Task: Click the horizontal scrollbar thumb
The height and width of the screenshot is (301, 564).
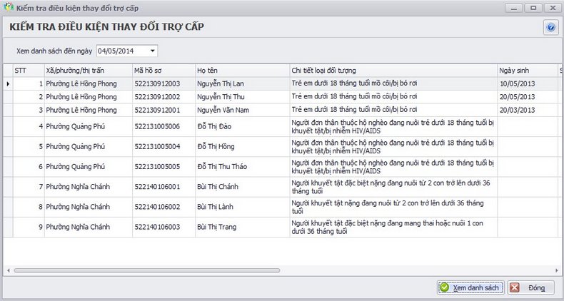Action: 147,270
